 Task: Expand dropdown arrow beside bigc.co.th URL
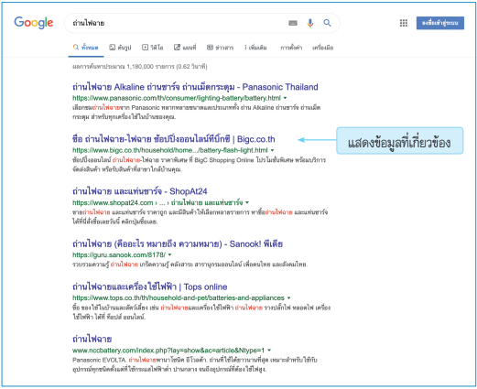click(272, 150)
